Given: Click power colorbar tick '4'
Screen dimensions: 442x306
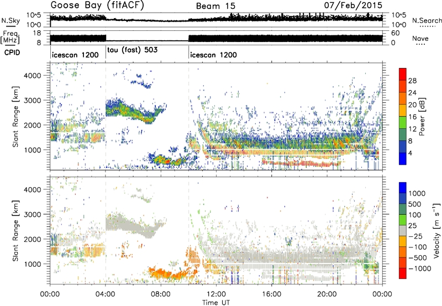Looking at the screenshot, I should click(x=410, y=154).
